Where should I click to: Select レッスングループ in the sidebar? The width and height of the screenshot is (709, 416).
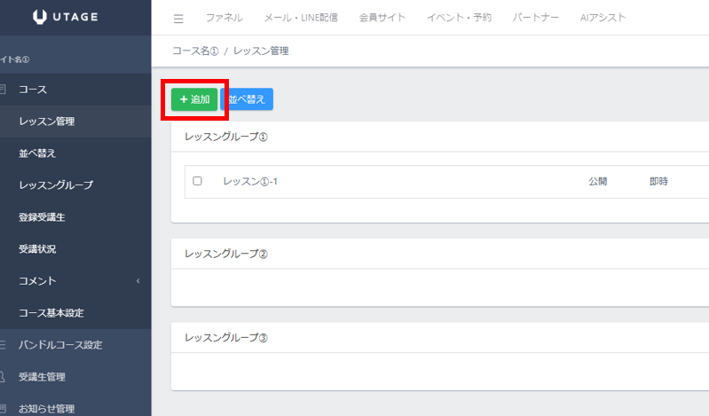(x=56, y=185)
